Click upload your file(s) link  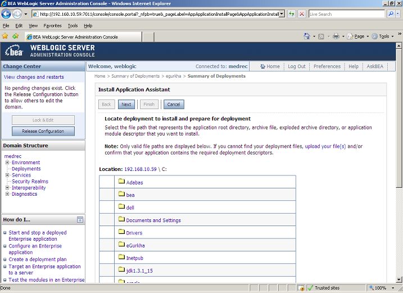[325, 146]
